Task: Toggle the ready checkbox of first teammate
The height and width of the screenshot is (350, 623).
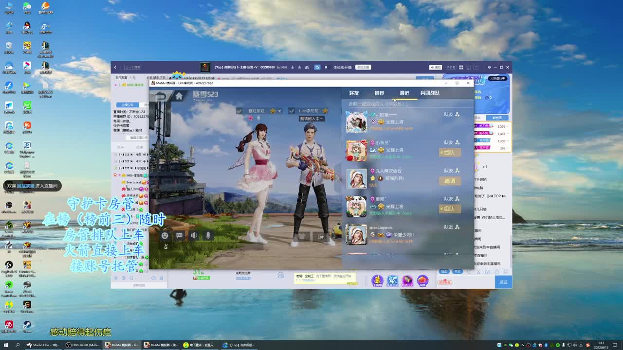Action: [239, 111]
